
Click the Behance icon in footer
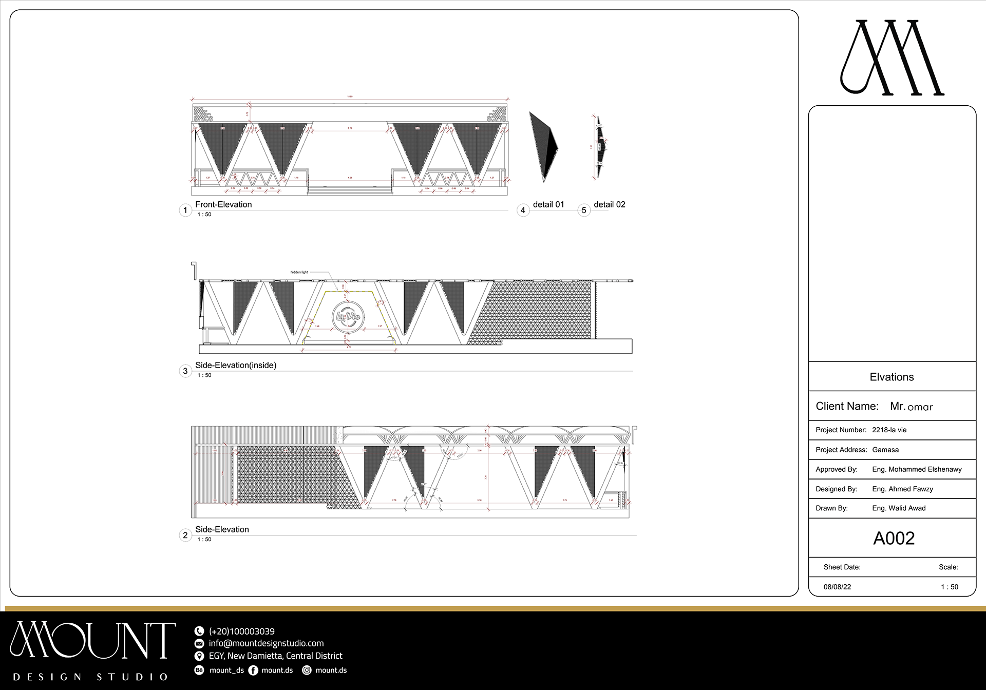coord(199,670)
